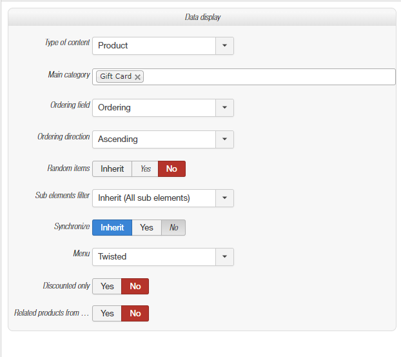The image size is (401, 357).
Task: Set Synchronize to No
Action: 173,228
